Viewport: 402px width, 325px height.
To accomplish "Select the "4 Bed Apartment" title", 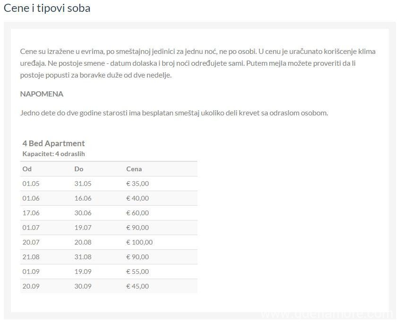I will [53, 143].
